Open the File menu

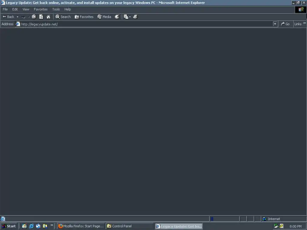coord(5,9)
